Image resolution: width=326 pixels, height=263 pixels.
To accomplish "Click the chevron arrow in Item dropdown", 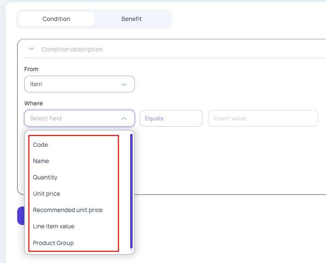I will 124,84.
